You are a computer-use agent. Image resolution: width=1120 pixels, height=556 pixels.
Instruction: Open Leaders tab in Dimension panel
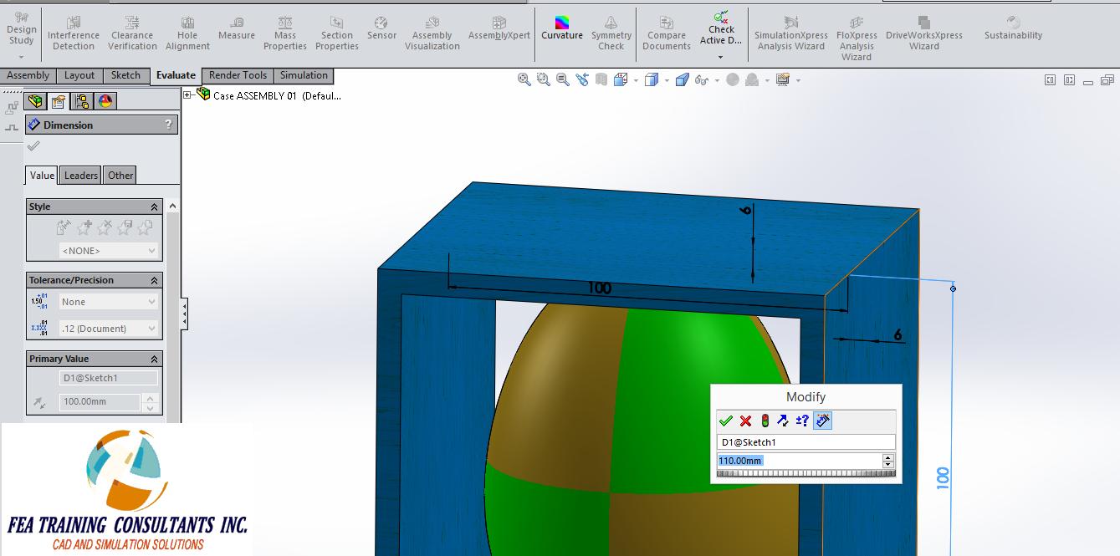81,175
